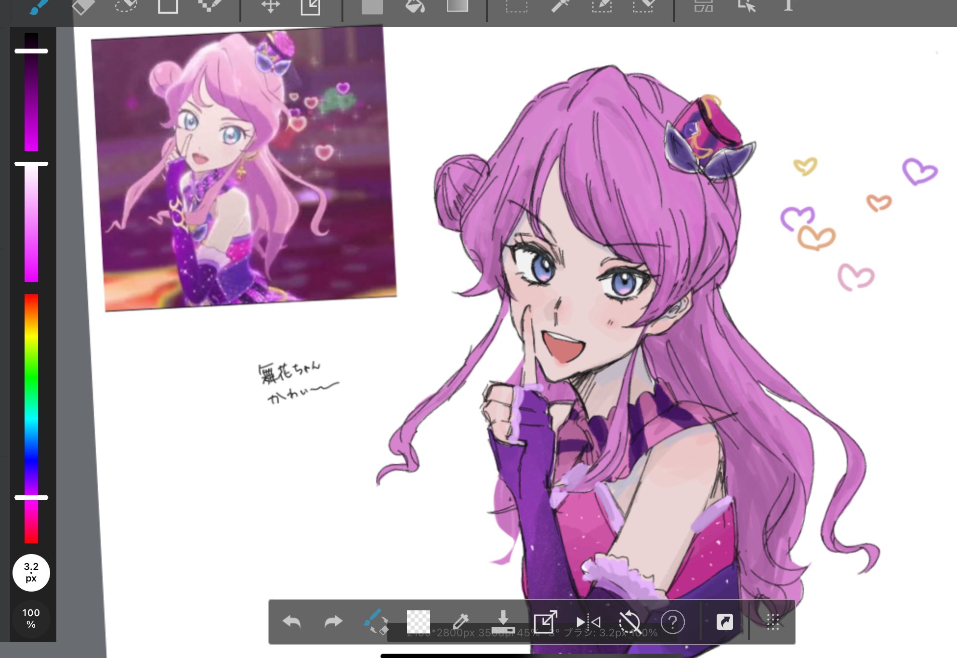The height and width of the screenshot is (658, 957).
Task: Toggle between brush and eraser
Action: pos(376,621)
